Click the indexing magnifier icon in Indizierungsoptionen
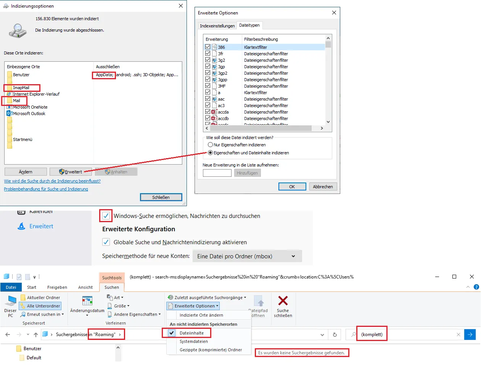Image resolution: width=481 pixels, height=365 pixels. tap(18, 30)
